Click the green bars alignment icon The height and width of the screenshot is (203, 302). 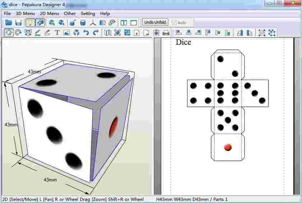pos(227,33)
